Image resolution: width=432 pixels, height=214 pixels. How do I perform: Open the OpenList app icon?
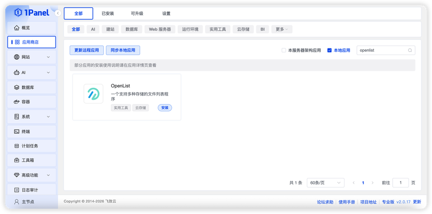pyautogui.click(x=93, y=94)
